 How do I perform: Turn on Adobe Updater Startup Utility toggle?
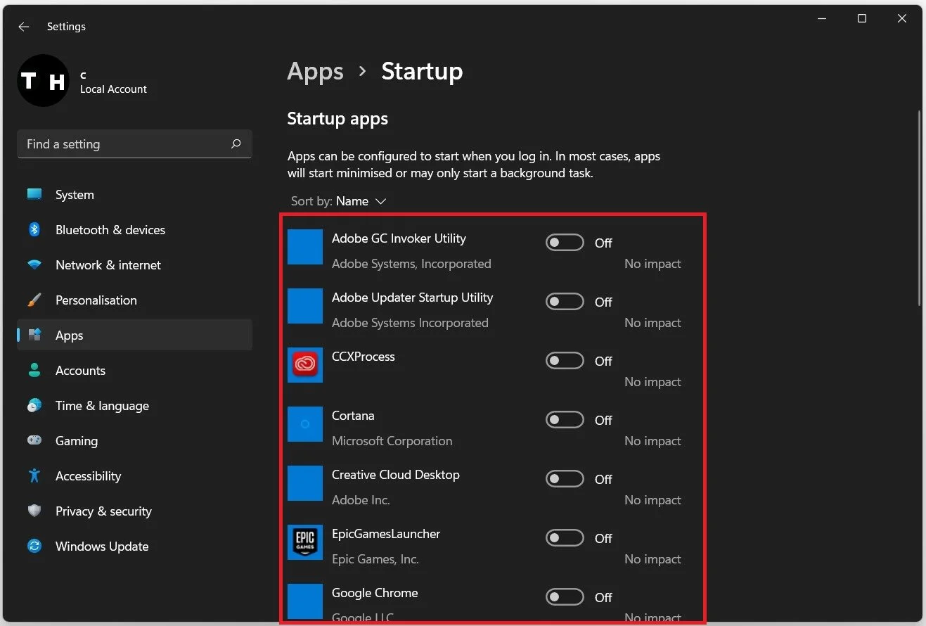point(565,302)
